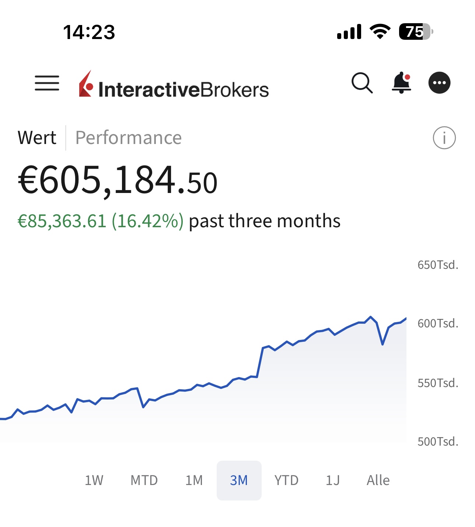Tap the Interactive Brokers logo
Image resolution: width=475 pixels, height=527 pixels.
pos(174,85)
